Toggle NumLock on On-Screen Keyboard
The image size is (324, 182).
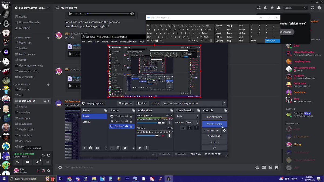click(272, 41)
